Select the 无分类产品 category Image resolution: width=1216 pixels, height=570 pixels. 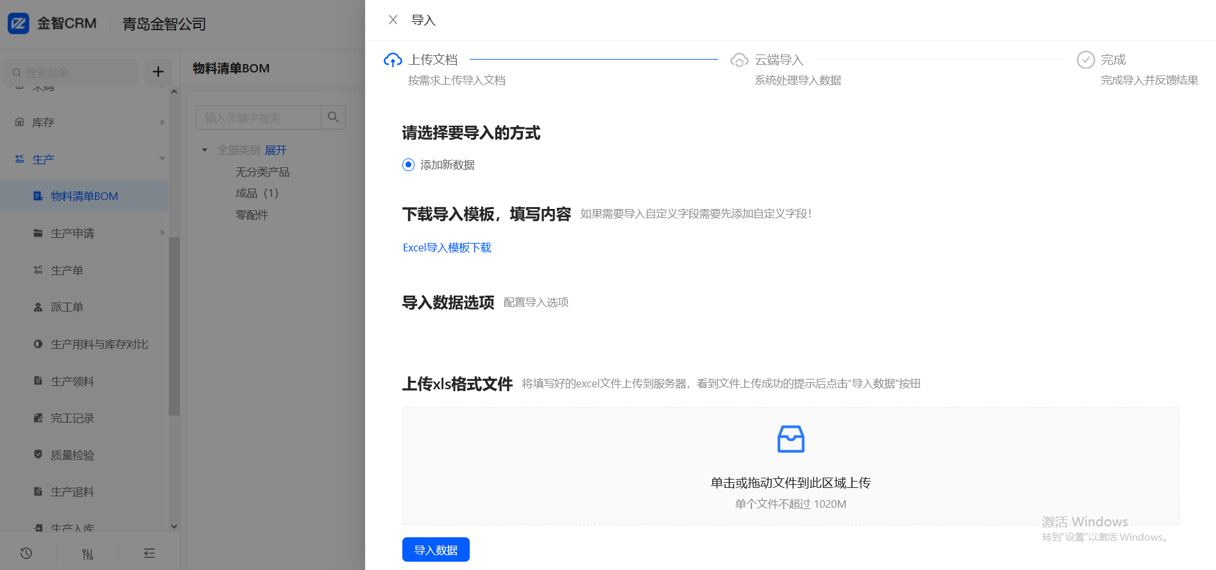pos(262,172)
